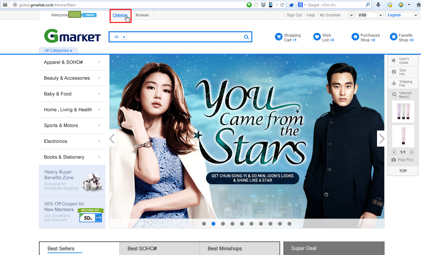Image resolution: width=421 pixels, height=255 pixels.
Task: Switch site language to Chinese link
Action: [x=120, y=15]
